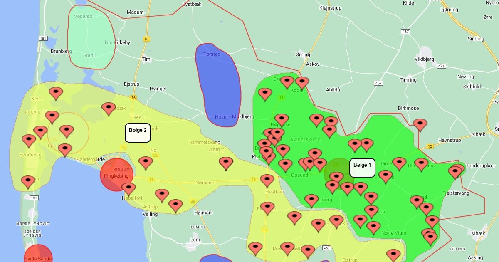Viewport: 499px width, 262px height.
Task: Click the marker pin just below No
Action: [145, 162]
